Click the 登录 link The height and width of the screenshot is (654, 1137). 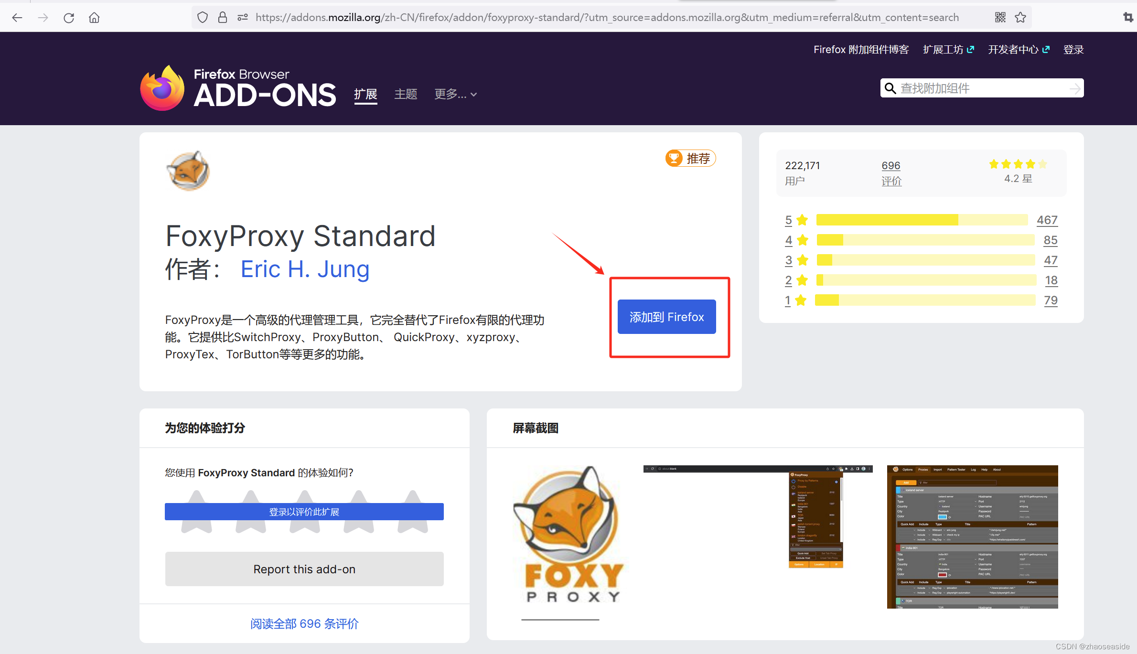pyautogui.click(x=1073, y=50)
